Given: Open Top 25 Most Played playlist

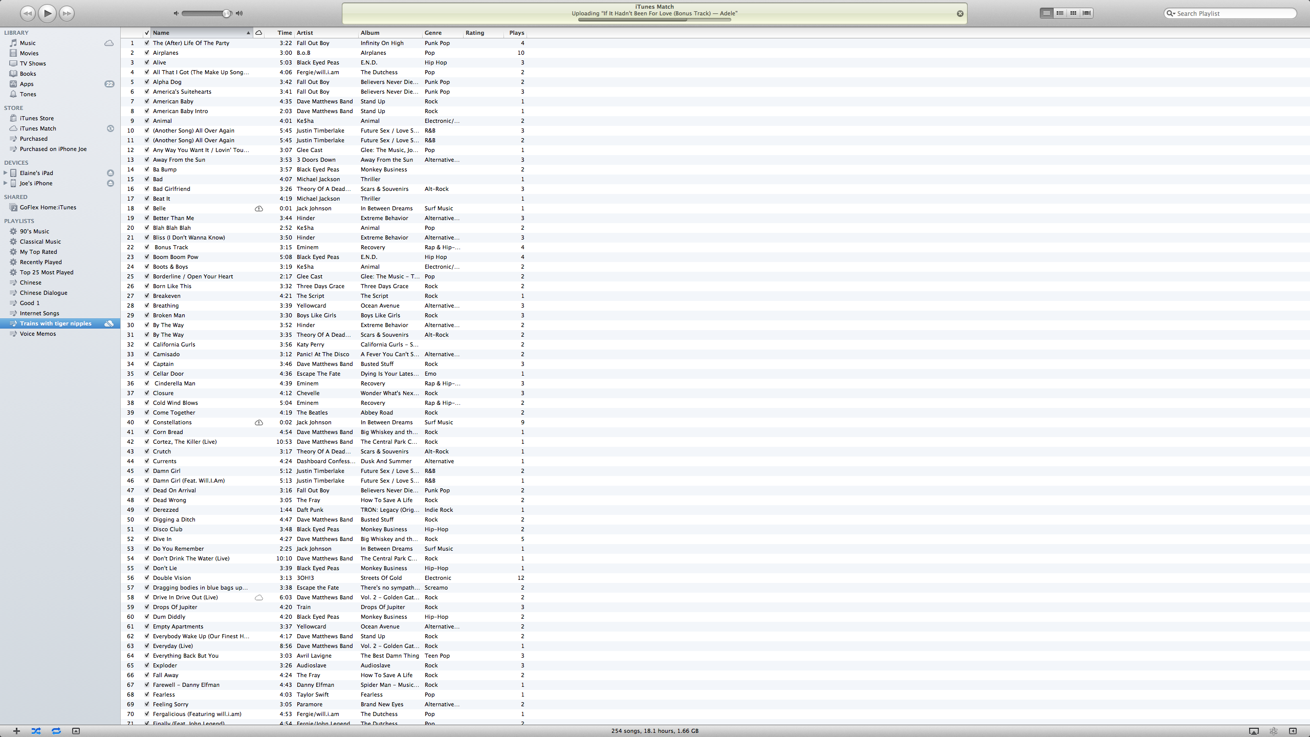Looking at the screenshot, I should pos(47,272).
